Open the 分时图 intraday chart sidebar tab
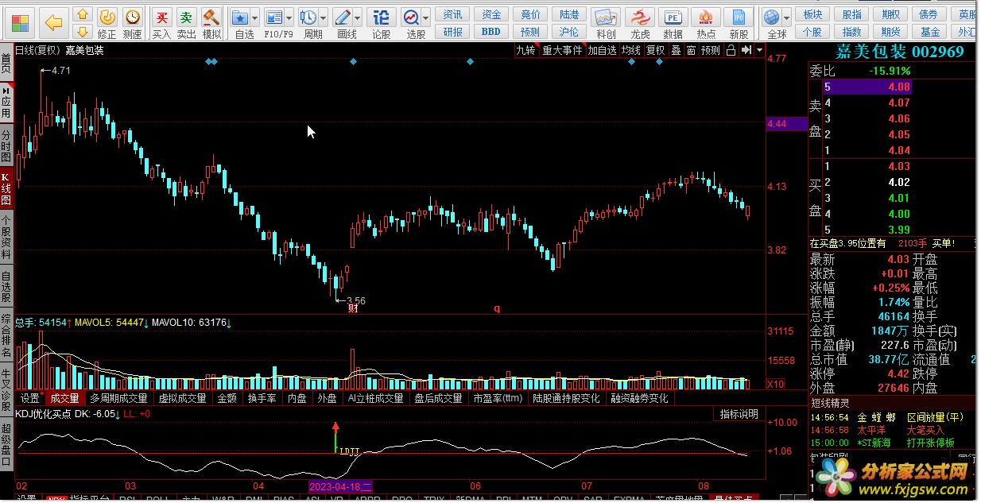This screenshot has width=981, height=503. [6, 145]
